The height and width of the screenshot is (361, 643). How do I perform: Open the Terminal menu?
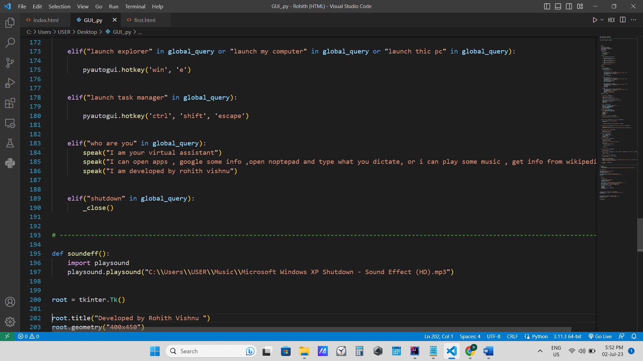(x=135, y=6)
